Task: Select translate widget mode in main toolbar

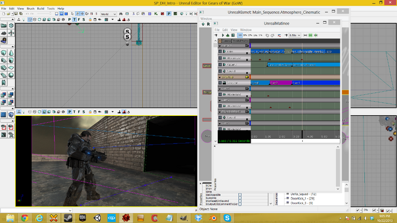Action: click(x=82, y=14)
